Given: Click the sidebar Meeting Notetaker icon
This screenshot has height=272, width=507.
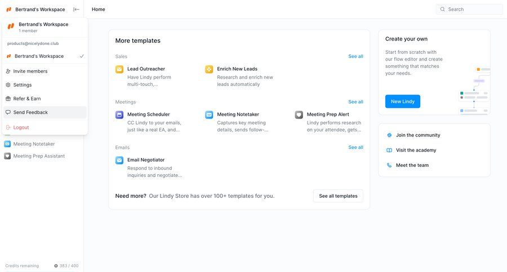Looking at the screenshot, I should (7, 144).
